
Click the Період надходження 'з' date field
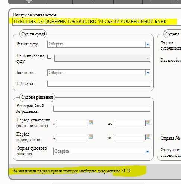(x=72, y=137)
